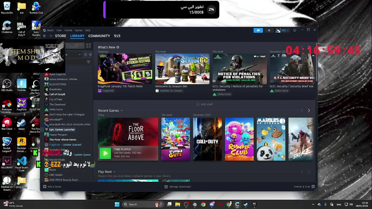
Task: Click the Steam back navigation arrow
Action: click(44, 36)
